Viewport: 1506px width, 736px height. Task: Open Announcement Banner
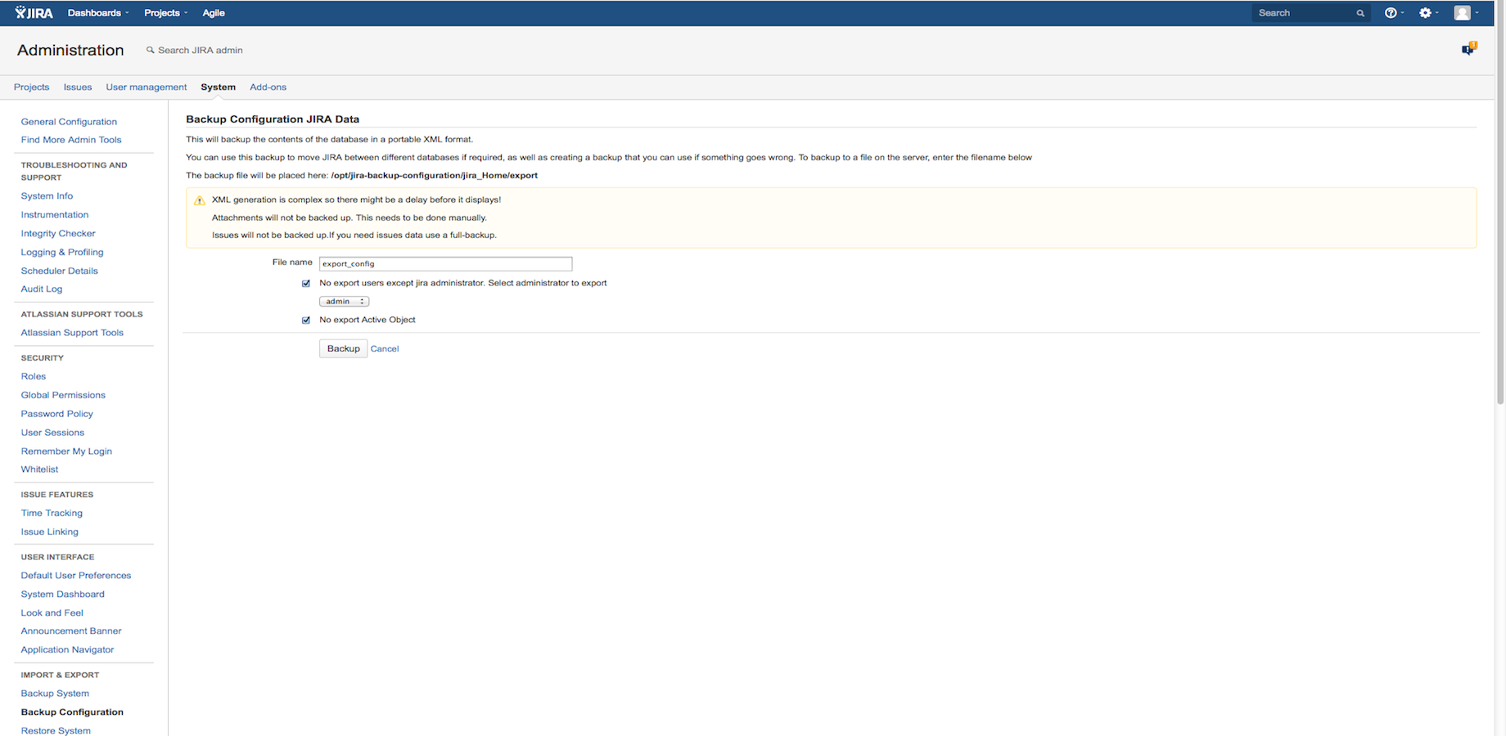[71, 631]
